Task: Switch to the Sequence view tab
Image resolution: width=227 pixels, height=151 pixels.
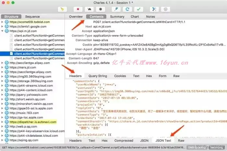Action: pyautogui.click(x=32, y=16)
